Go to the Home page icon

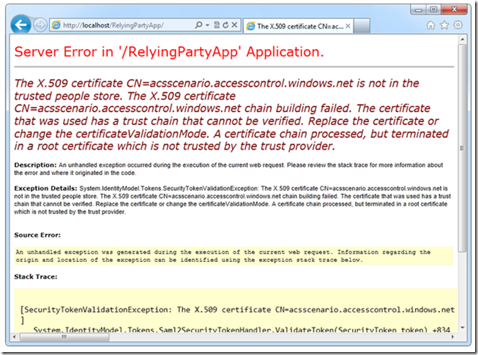tap(430, 26)
